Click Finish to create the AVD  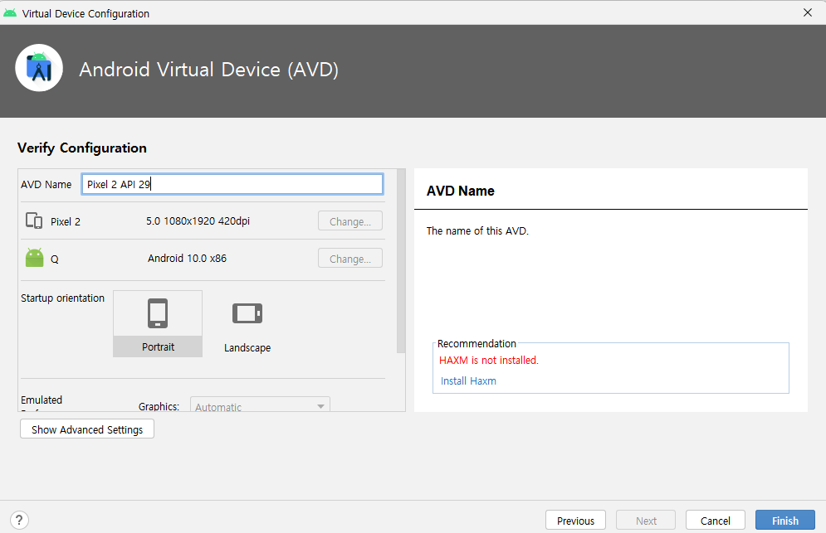pos(785,521)
